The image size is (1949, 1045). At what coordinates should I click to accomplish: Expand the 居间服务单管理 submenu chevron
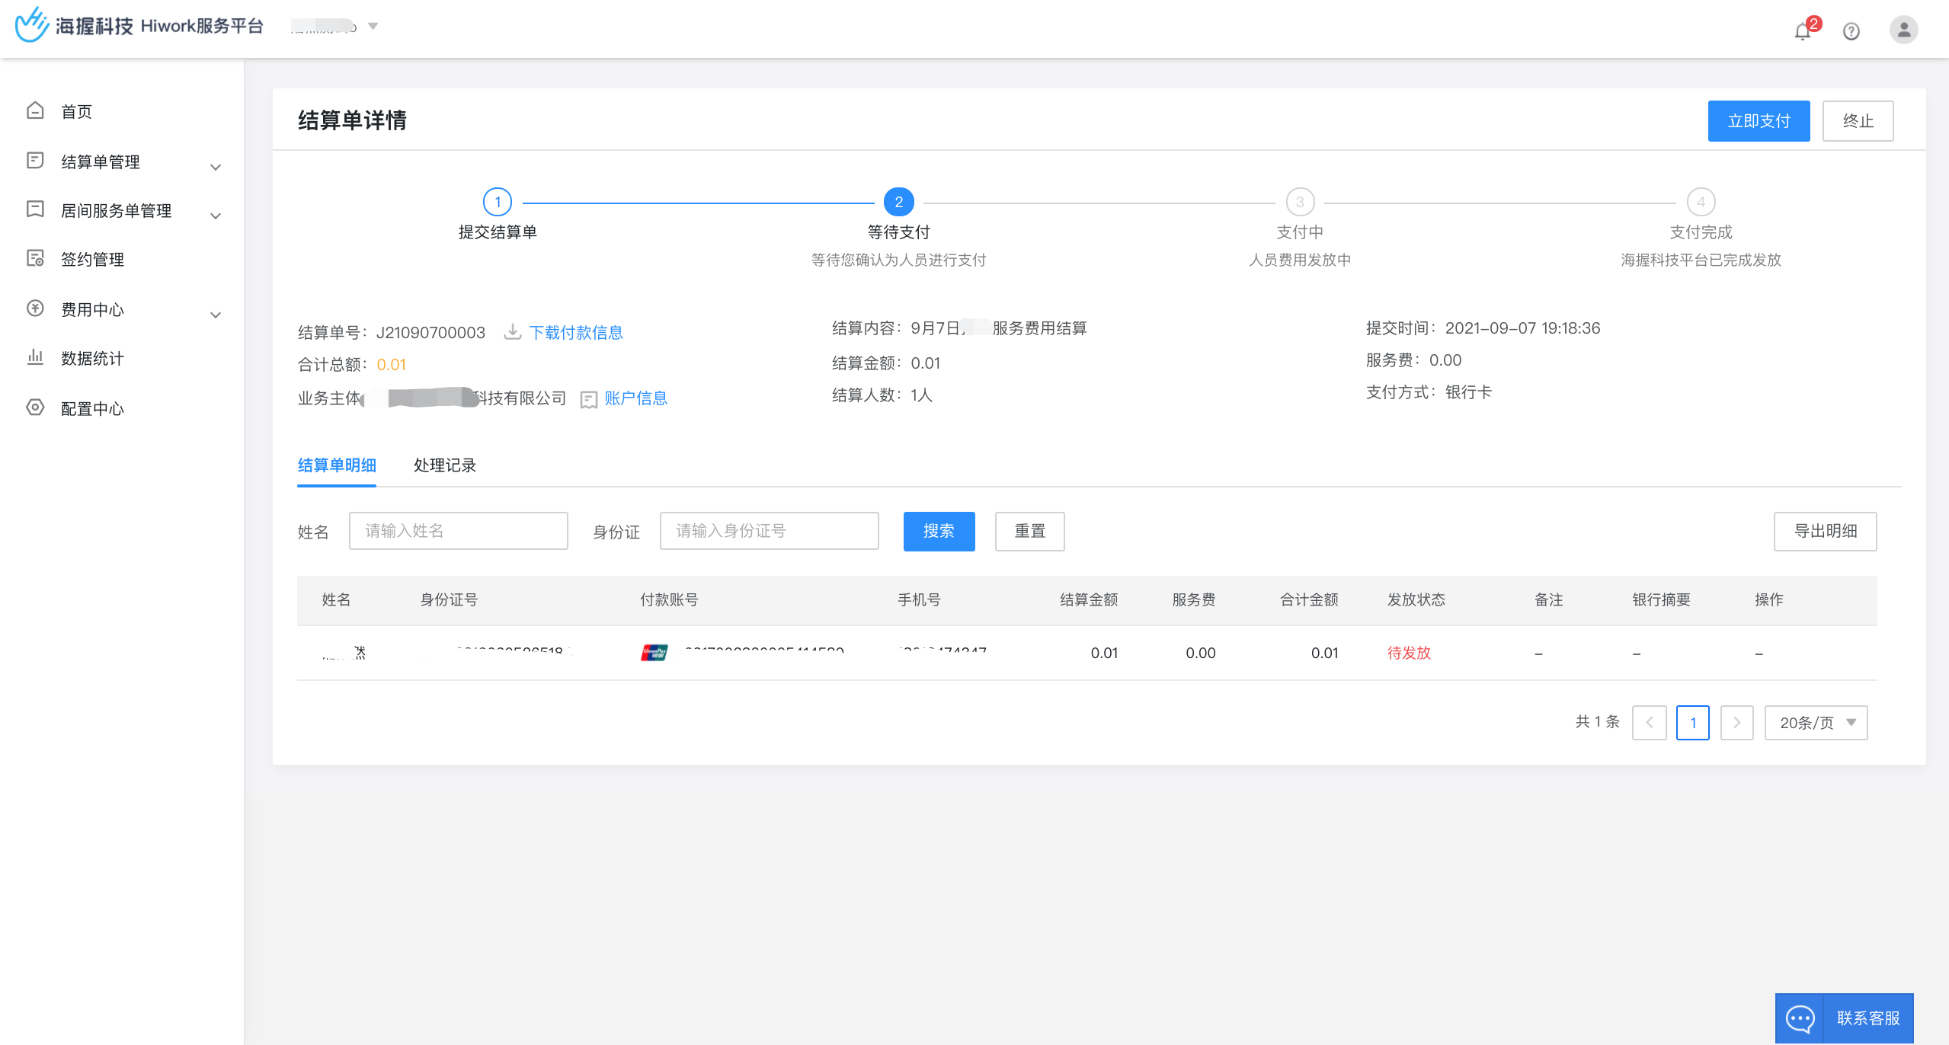point(216,216)
